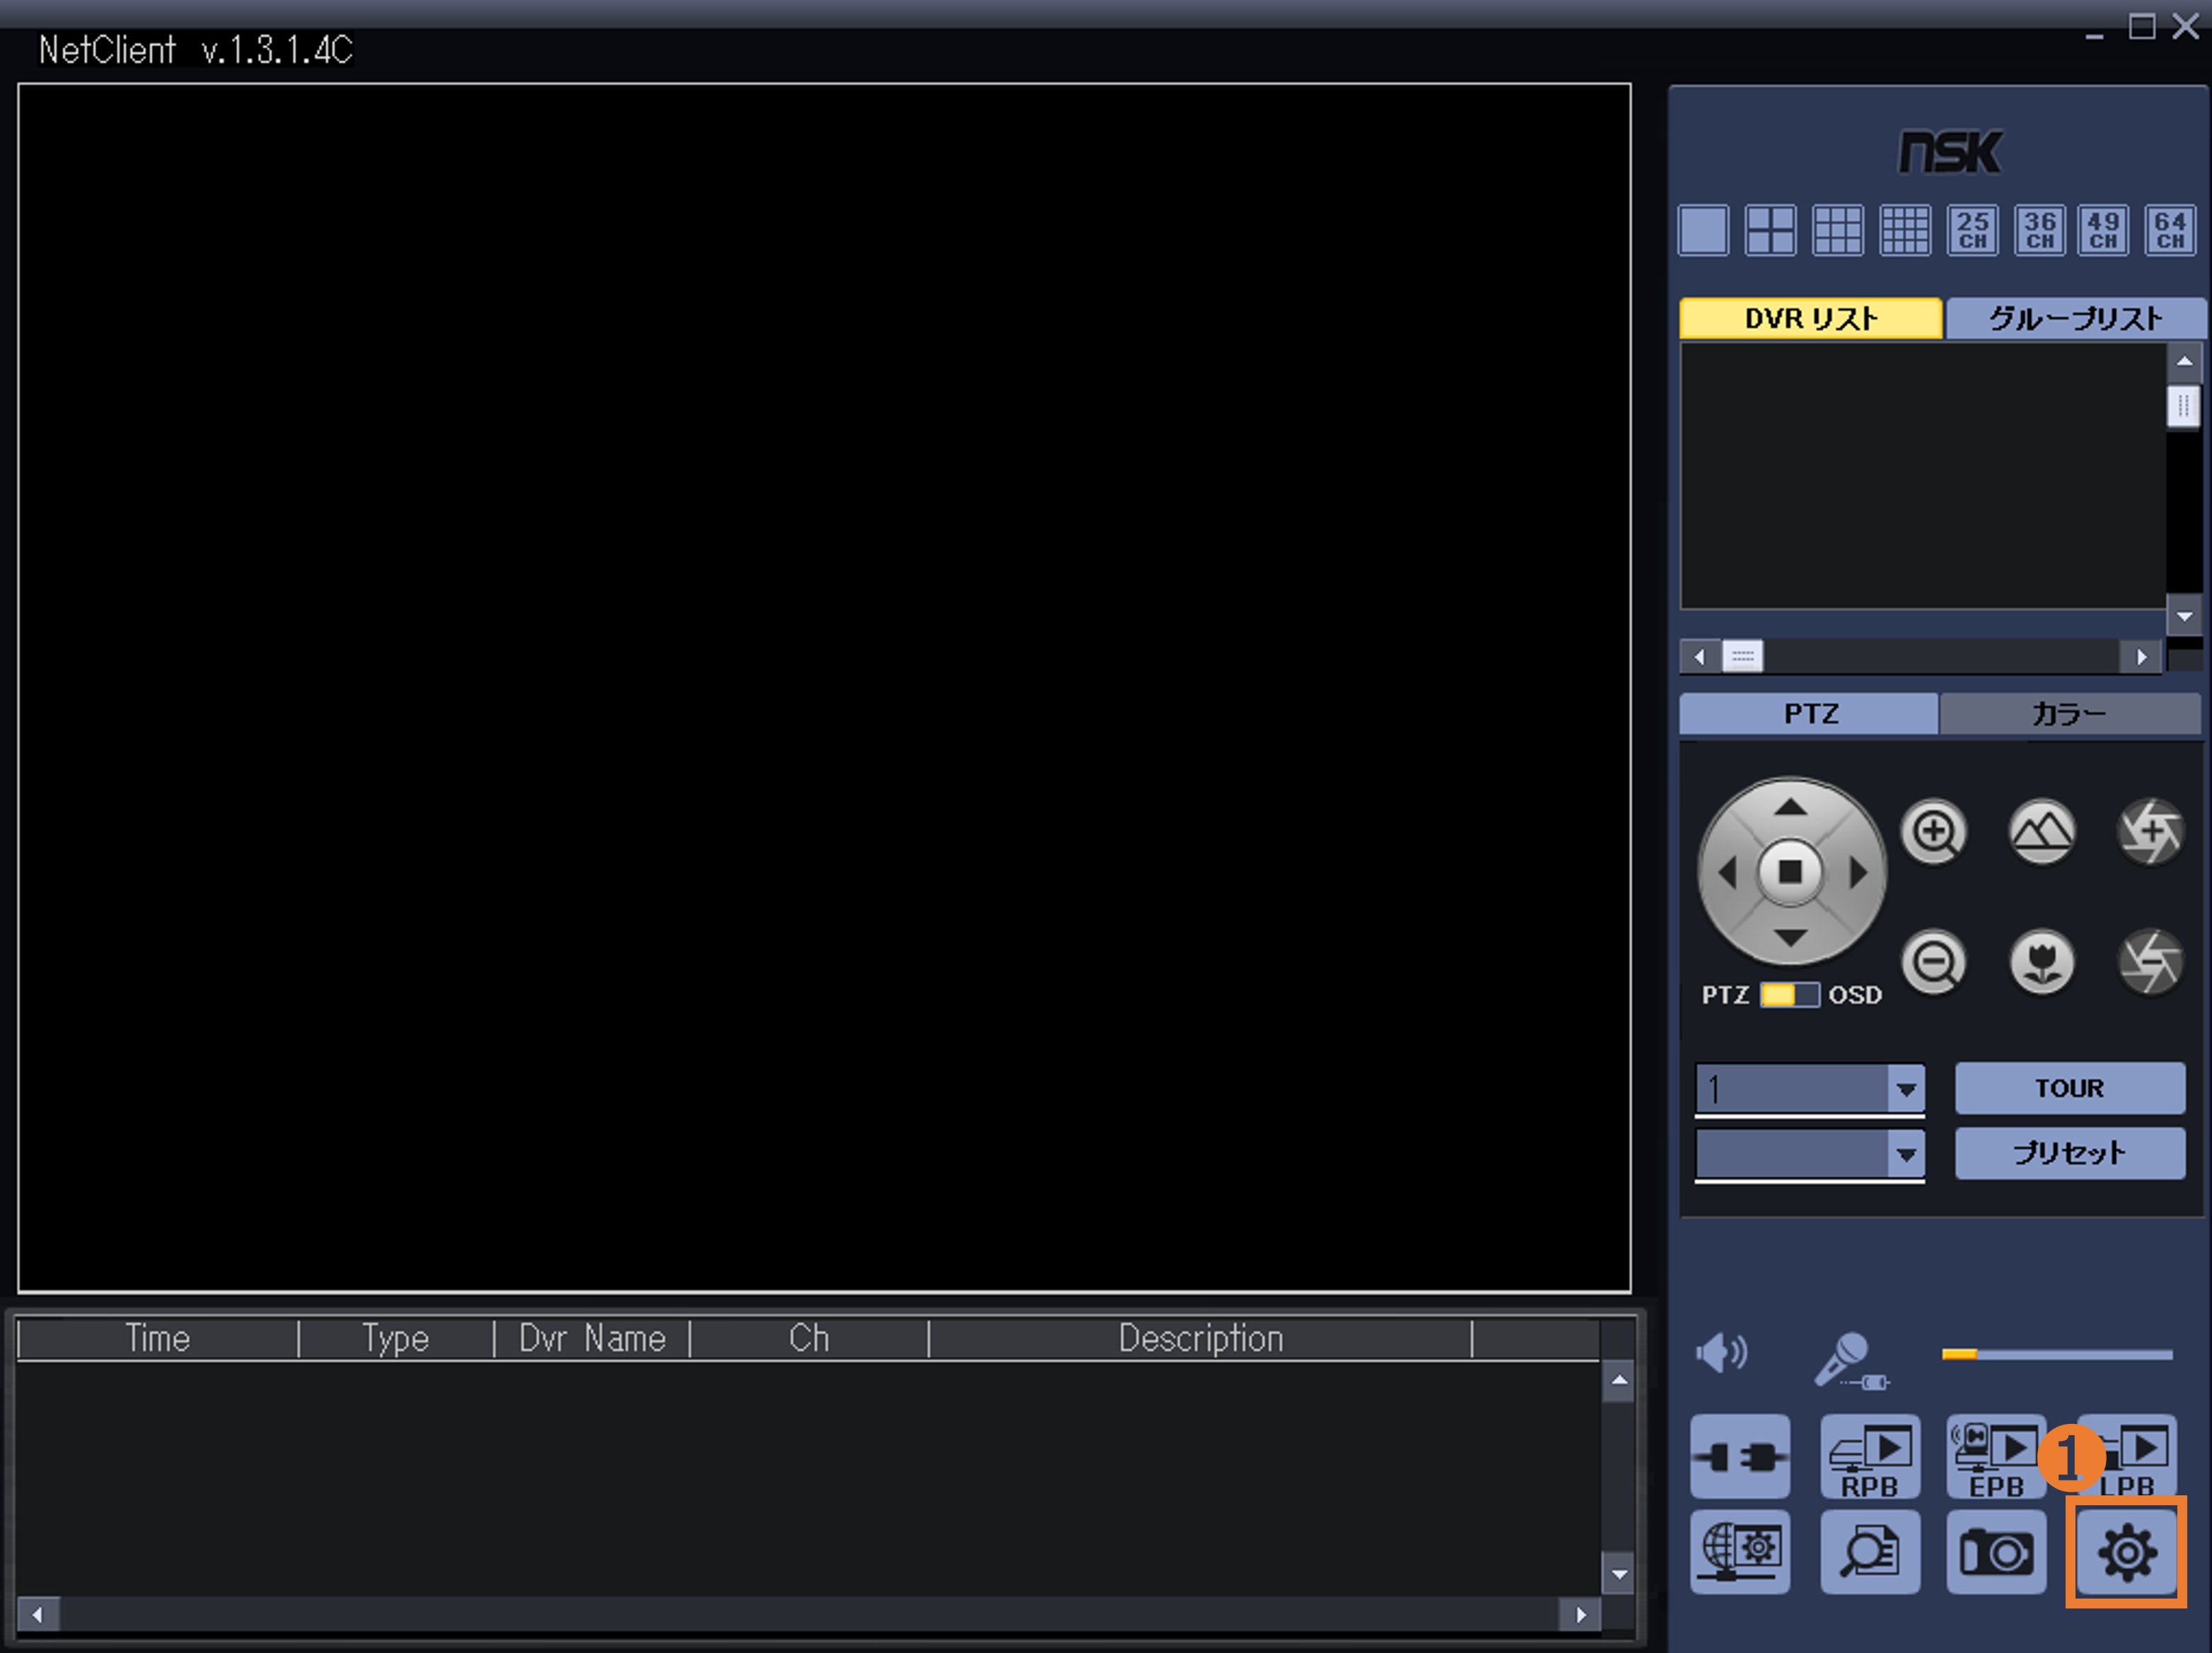Expand the dropdown showing 1
2212x1653 pixels.
(x=1906, y=1089)
